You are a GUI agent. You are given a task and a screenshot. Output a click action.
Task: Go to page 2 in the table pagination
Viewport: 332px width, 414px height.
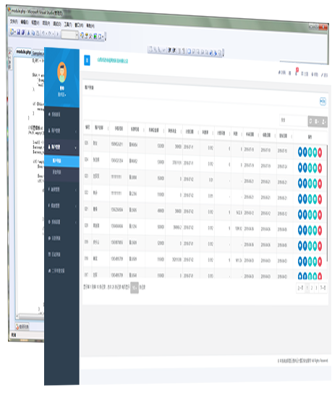pos(312,288)
